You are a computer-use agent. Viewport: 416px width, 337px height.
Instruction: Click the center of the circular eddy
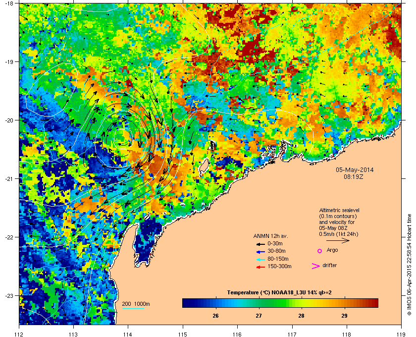click(123, 138)
